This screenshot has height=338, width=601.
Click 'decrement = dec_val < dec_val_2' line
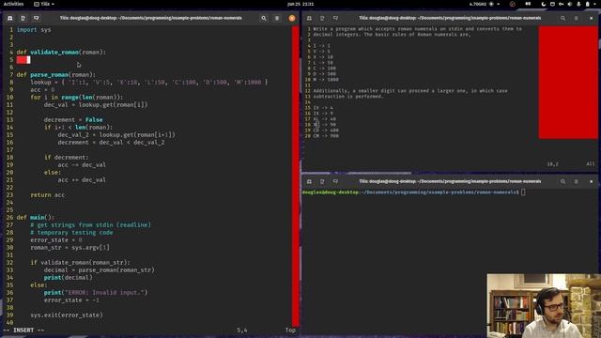[111, 142]
